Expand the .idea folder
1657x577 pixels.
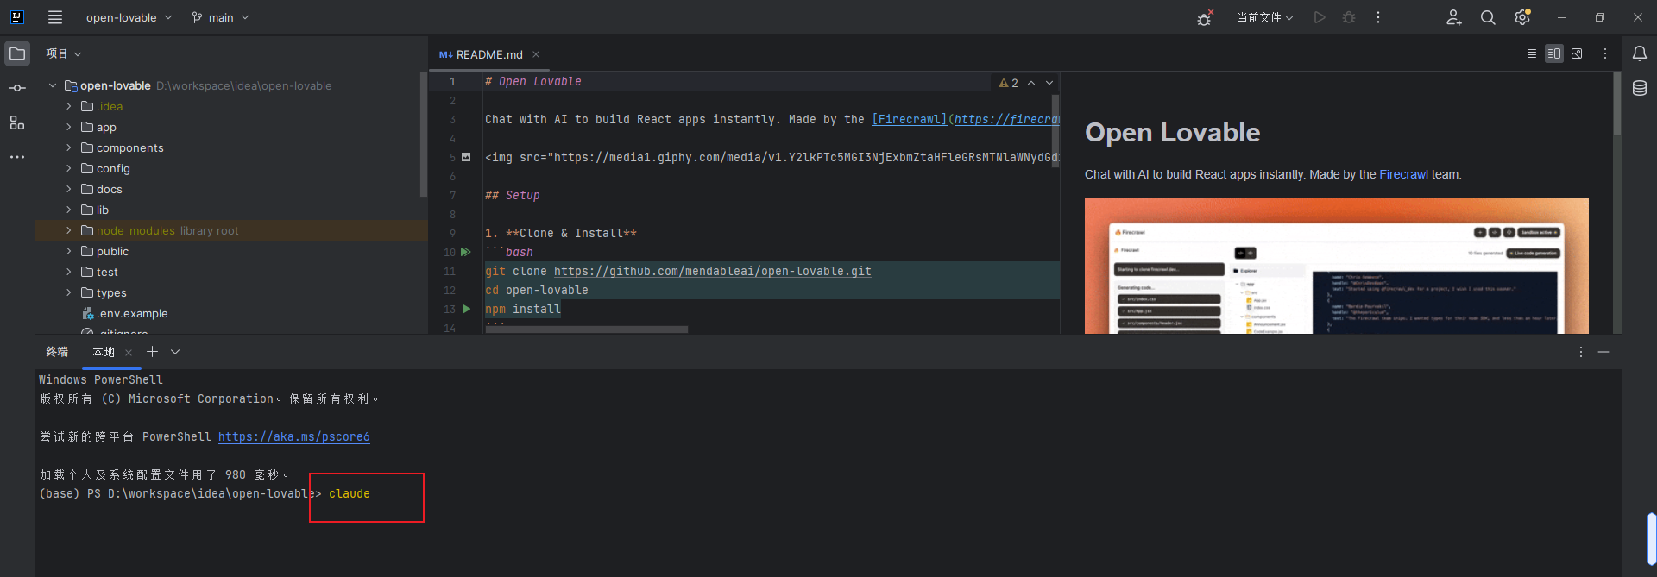(69, 106)
